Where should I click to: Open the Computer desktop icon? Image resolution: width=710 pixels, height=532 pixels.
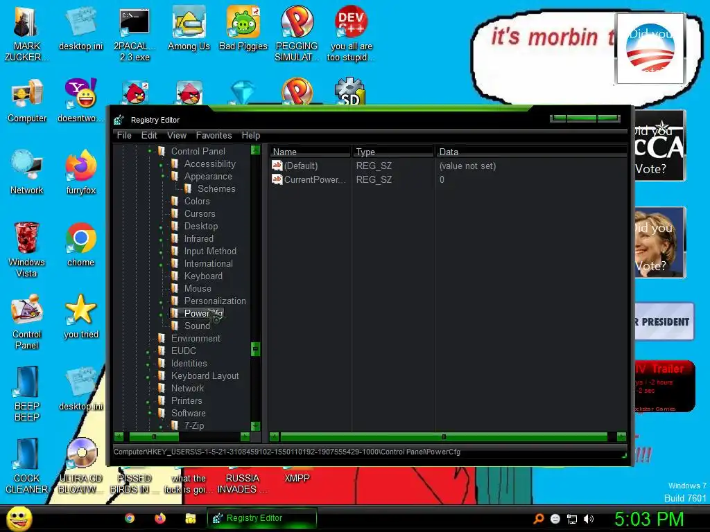point(27,101)
